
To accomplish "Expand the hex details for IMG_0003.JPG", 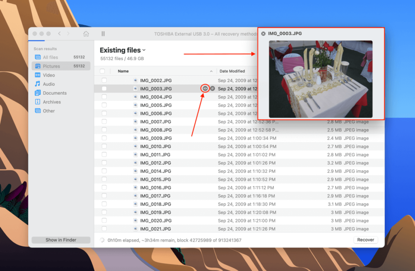I will click(212, 89).
